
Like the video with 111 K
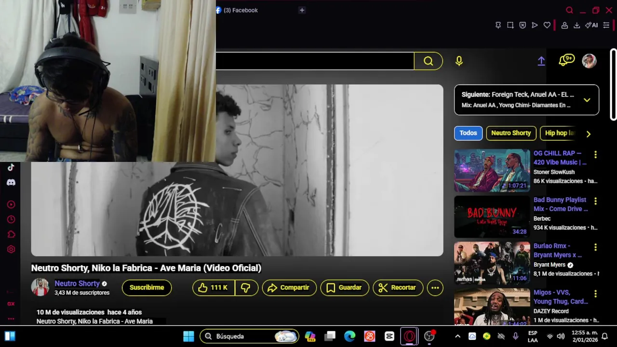(x=214, y=288)
